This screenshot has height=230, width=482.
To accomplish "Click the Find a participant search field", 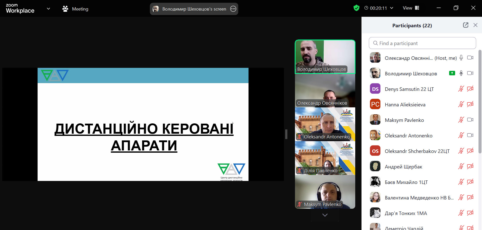I will [x=422, y=43].
